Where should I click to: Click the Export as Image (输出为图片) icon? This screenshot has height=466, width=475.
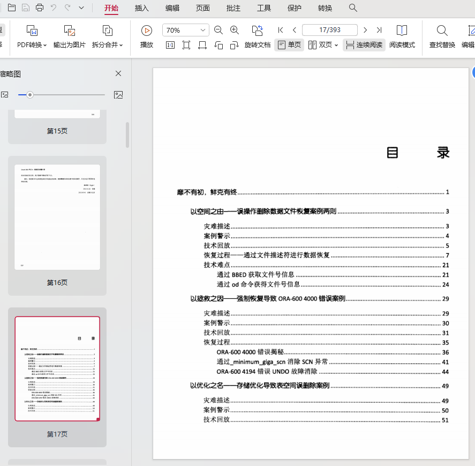[69, 31]
